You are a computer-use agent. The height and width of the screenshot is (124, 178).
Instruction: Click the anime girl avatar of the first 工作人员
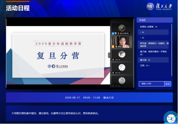click(x=122, y=54)
